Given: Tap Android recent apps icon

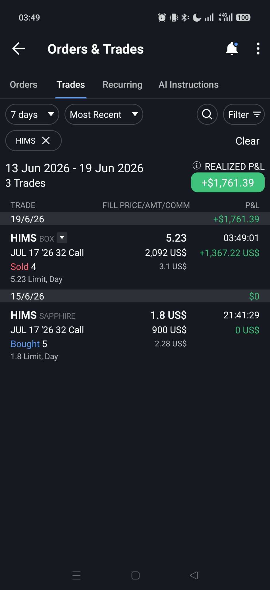Looking at the screenshot, I should 76,575.
